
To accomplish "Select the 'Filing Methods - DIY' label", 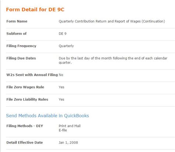I will coord(25,126).
